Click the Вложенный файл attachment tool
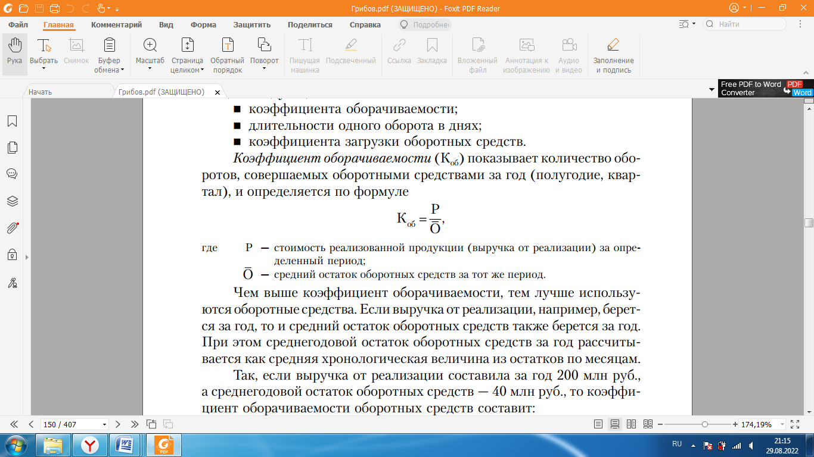This screenshot has height=457, width=814. click(x=477, y=55)
